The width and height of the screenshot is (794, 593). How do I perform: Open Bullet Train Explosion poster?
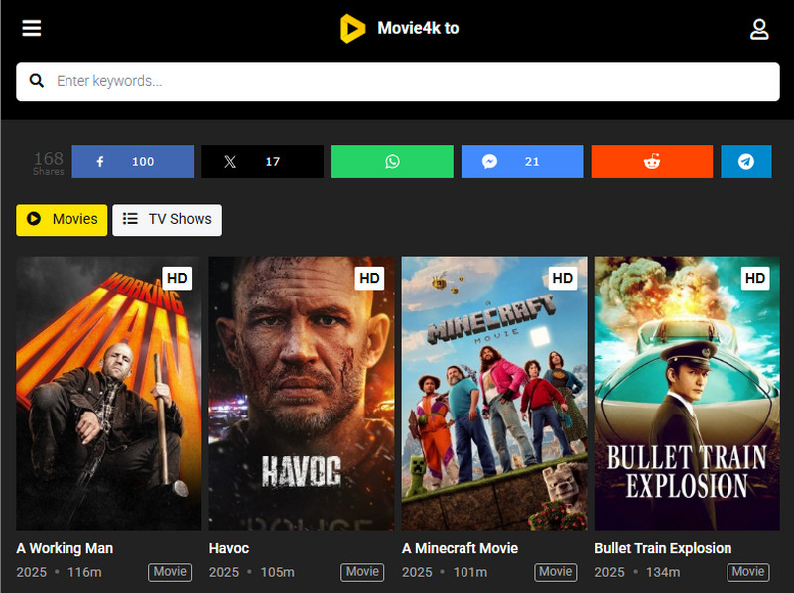pos(687,393)
